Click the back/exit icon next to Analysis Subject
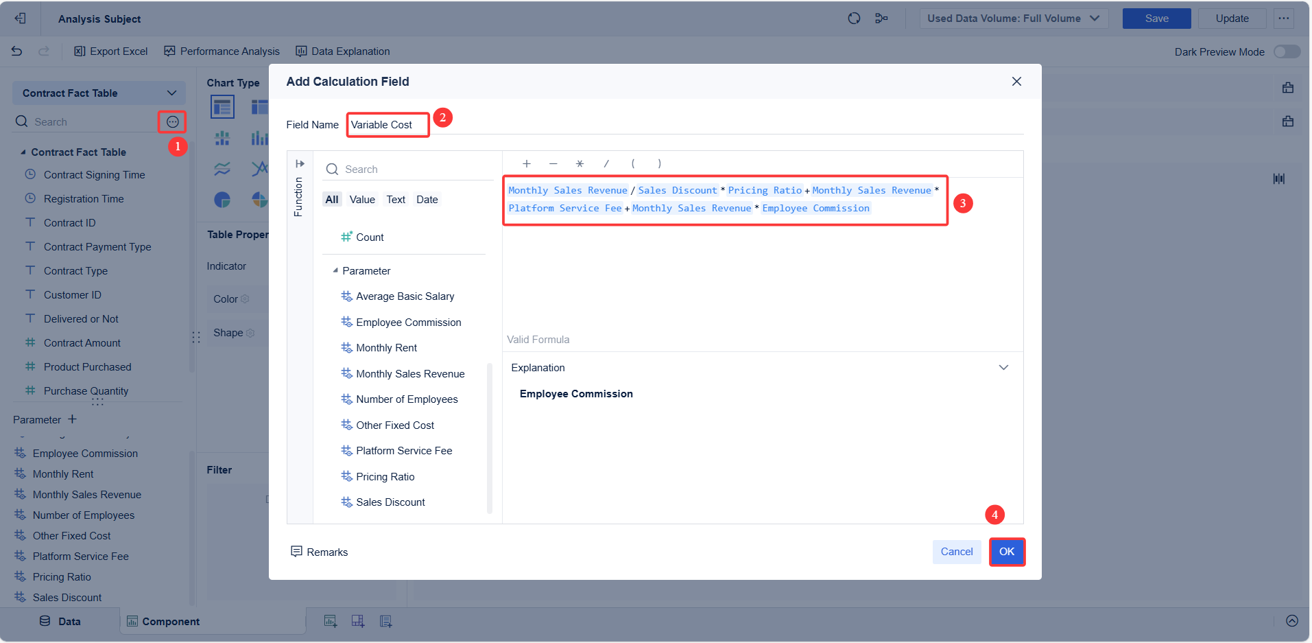Viewport: 1312px width, 643px height. [21, 19]
